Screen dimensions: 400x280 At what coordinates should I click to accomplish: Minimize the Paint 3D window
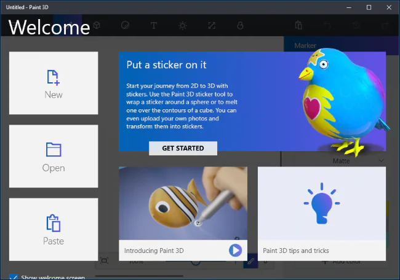pyautogui.click(x=349, y=7)
